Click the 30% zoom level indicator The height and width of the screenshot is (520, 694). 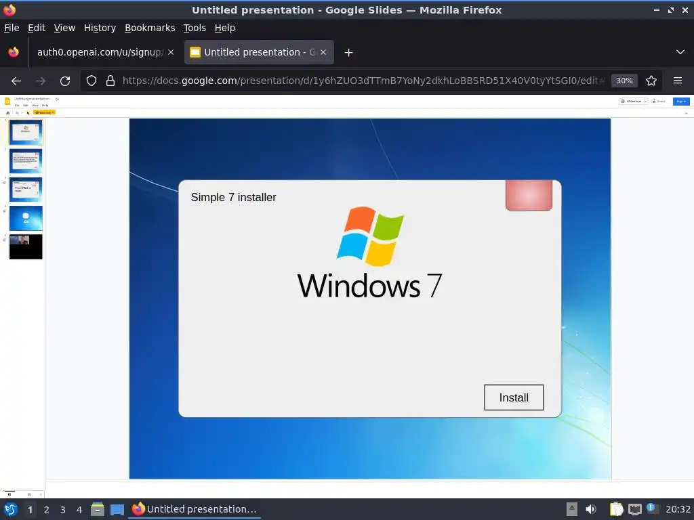624,81
